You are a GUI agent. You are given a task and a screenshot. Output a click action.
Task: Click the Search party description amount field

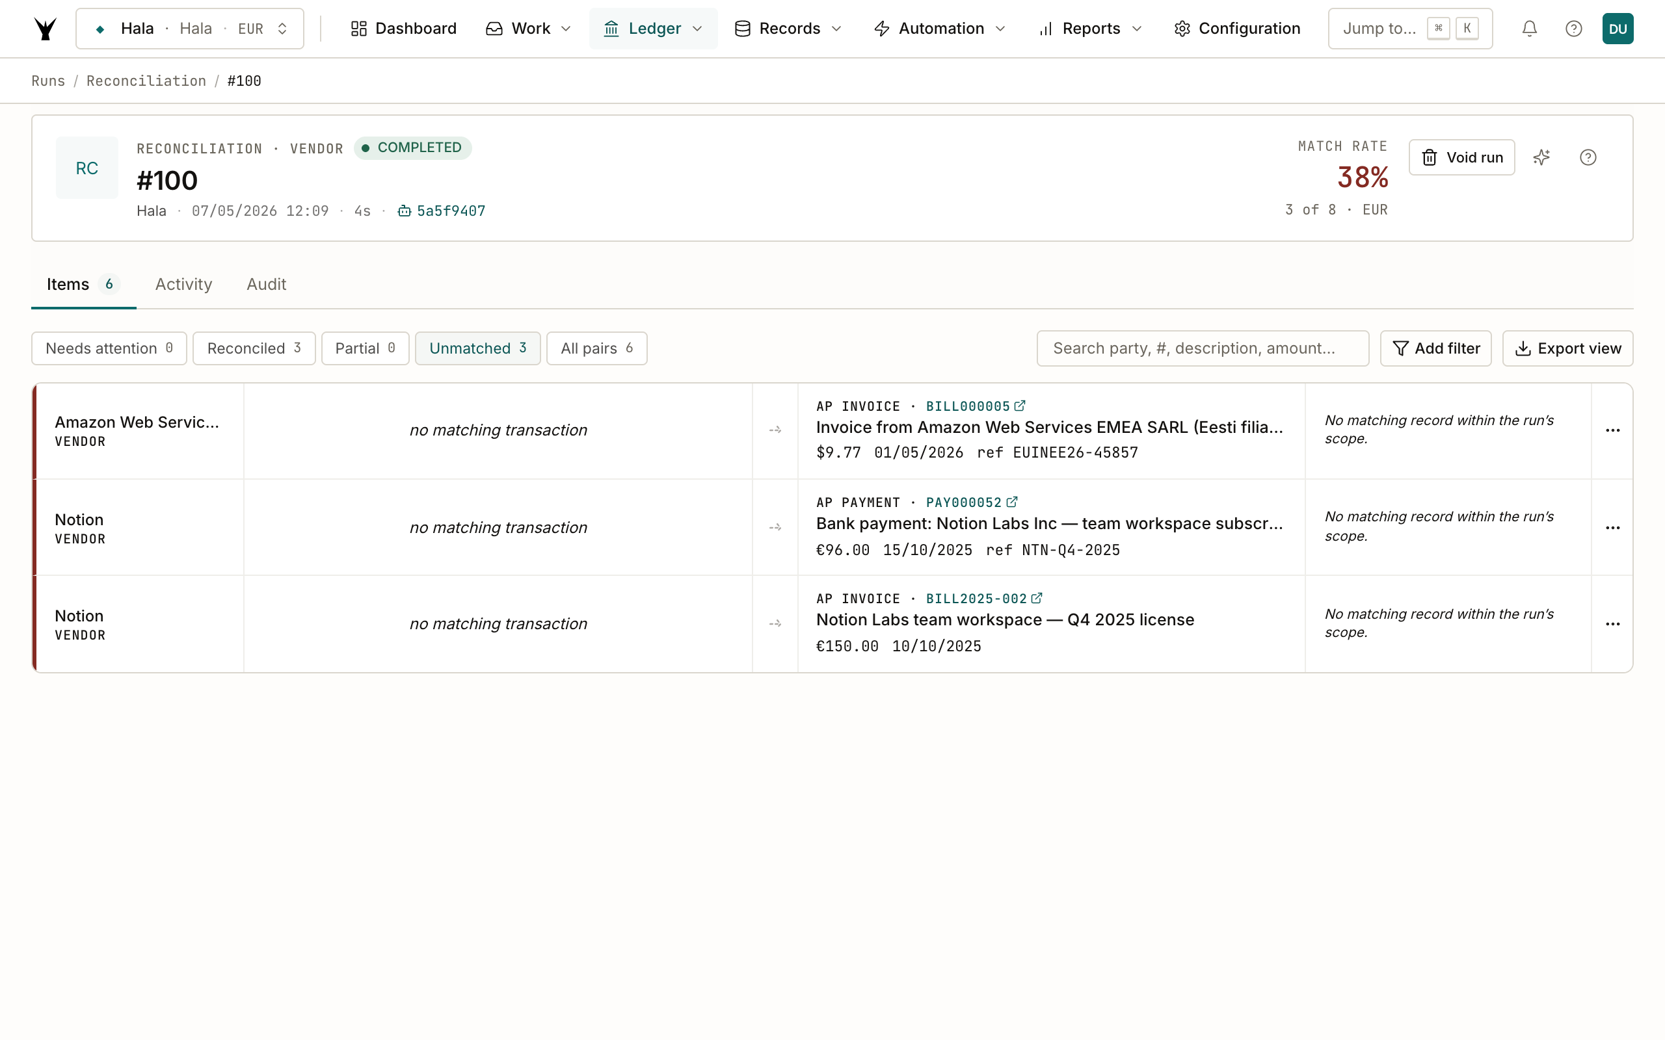coord(1203,349)
